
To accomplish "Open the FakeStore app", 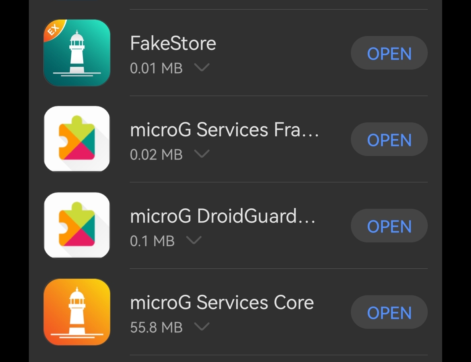I will point(389,52).
